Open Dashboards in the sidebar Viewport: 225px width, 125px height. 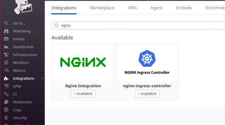pos(23,47)
